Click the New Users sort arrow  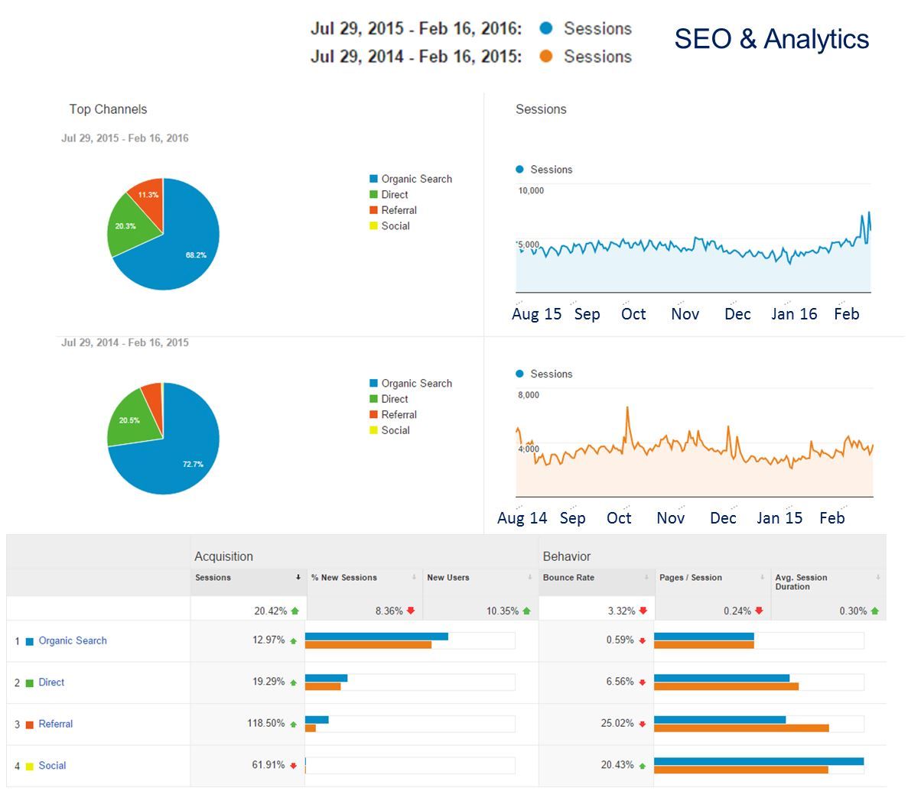pyautogui.click(x=530, y=577)
